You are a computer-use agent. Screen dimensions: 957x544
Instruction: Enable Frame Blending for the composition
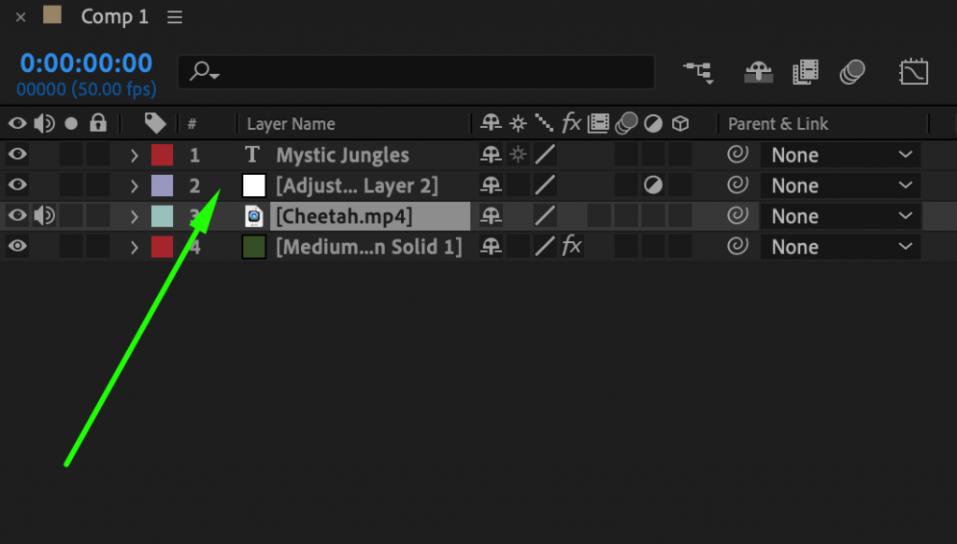pyautogui.click(x=805, y=72)
